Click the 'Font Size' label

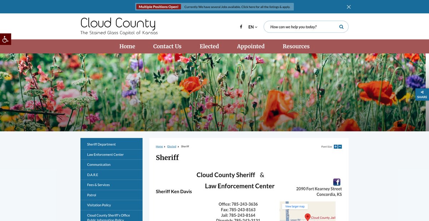(327, 147)
